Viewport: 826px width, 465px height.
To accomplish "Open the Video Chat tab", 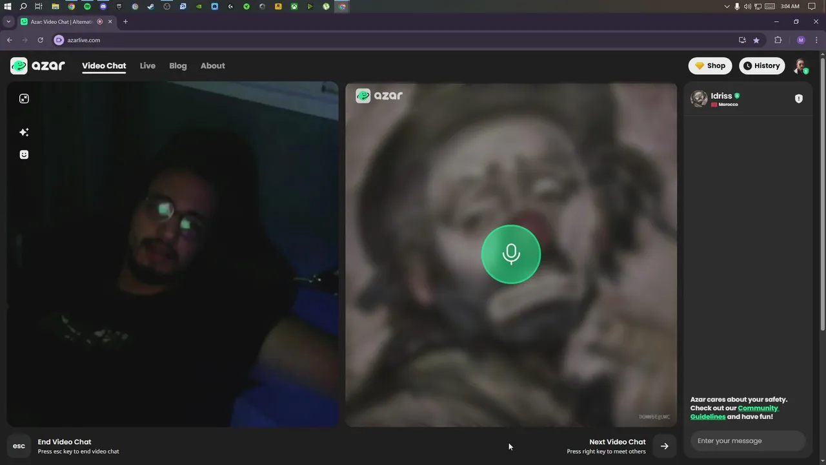I will [104, 66].
